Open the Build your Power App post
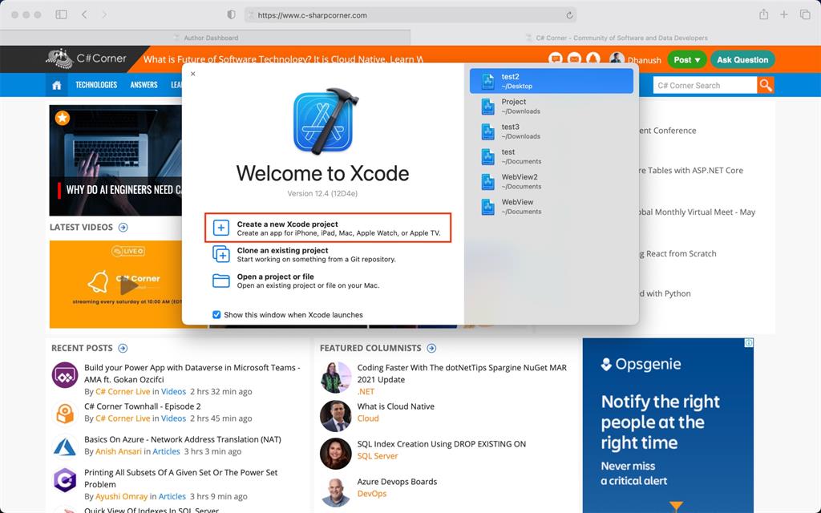Image resolution: width=821 pixels, height=513 pixels. coord(192,374)
